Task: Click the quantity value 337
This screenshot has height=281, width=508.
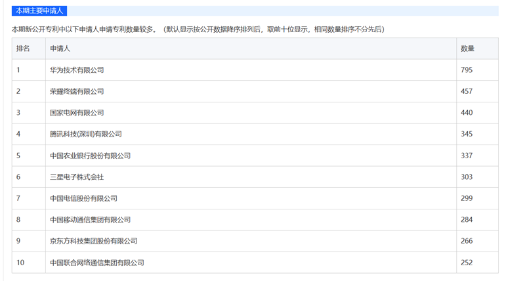Action: tap(467, 156)
